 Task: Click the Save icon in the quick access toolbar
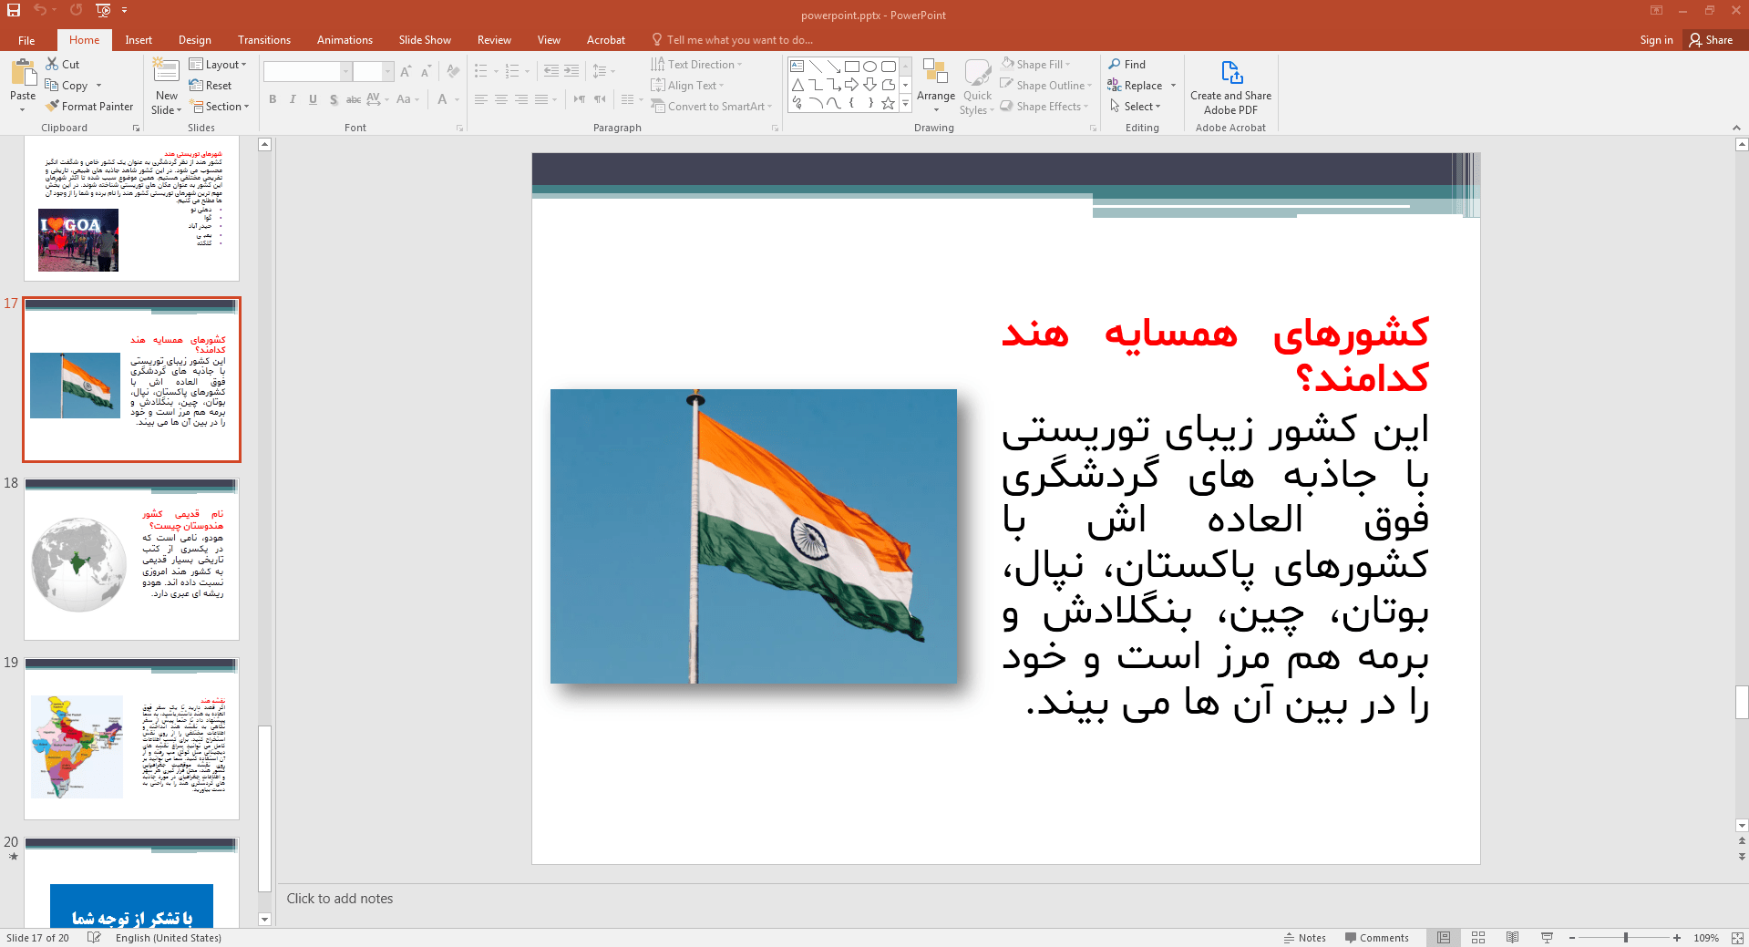point(13,10)
